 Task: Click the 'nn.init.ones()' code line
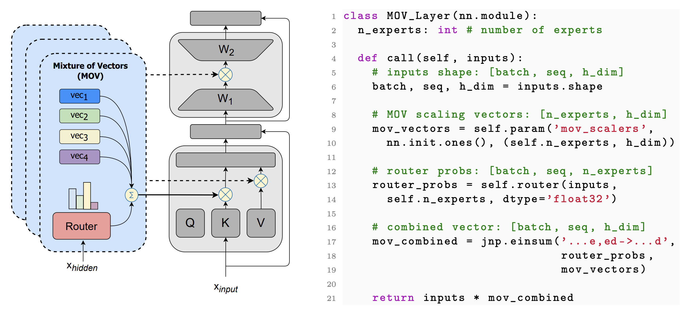tap(530, 142)
